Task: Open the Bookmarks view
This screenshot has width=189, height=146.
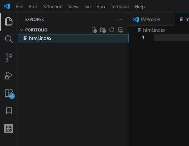Action: click(9, 110)
